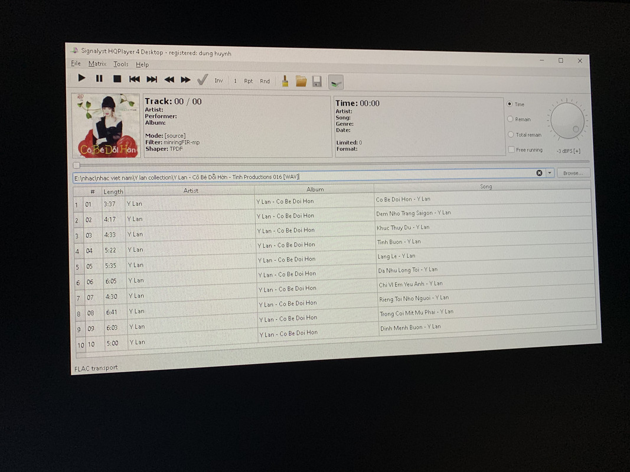The width and height of the screenshot is (630, 472).
Task: Toggle single-track repeat '1' button
Action: (235, 81)
